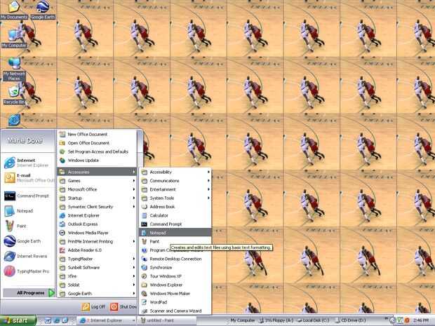
Task: Launch Windows Movie Maker
Action: point(175,293)
